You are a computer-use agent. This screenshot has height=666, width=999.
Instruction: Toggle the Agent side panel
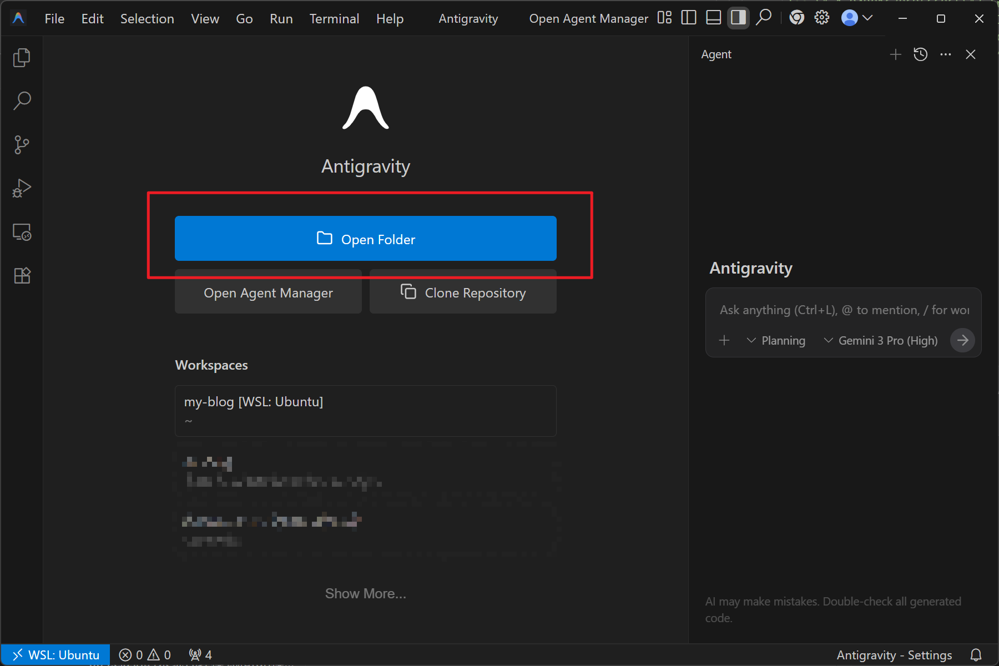[738, 18]
